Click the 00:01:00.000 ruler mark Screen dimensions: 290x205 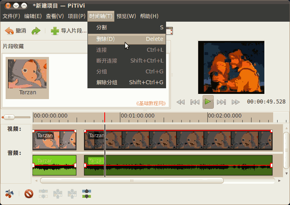pos(138,116)
